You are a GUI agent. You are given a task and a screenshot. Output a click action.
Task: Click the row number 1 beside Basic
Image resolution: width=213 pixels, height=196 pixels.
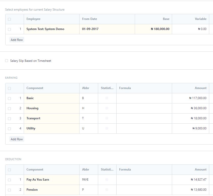point(20,98)
